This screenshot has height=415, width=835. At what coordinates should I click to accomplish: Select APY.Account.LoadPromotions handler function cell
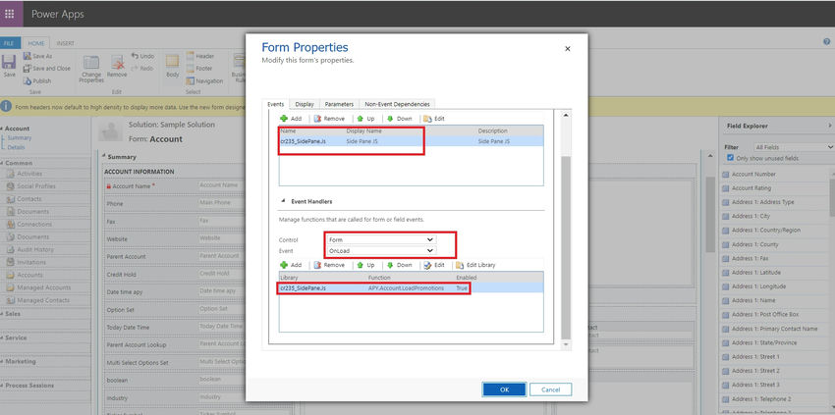(406, 287)
